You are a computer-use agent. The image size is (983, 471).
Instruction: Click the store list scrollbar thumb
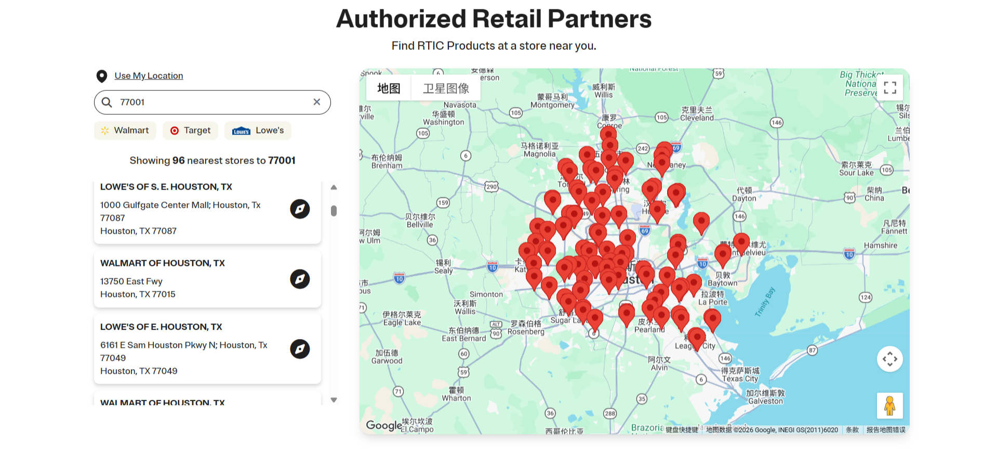coord(334,211)
